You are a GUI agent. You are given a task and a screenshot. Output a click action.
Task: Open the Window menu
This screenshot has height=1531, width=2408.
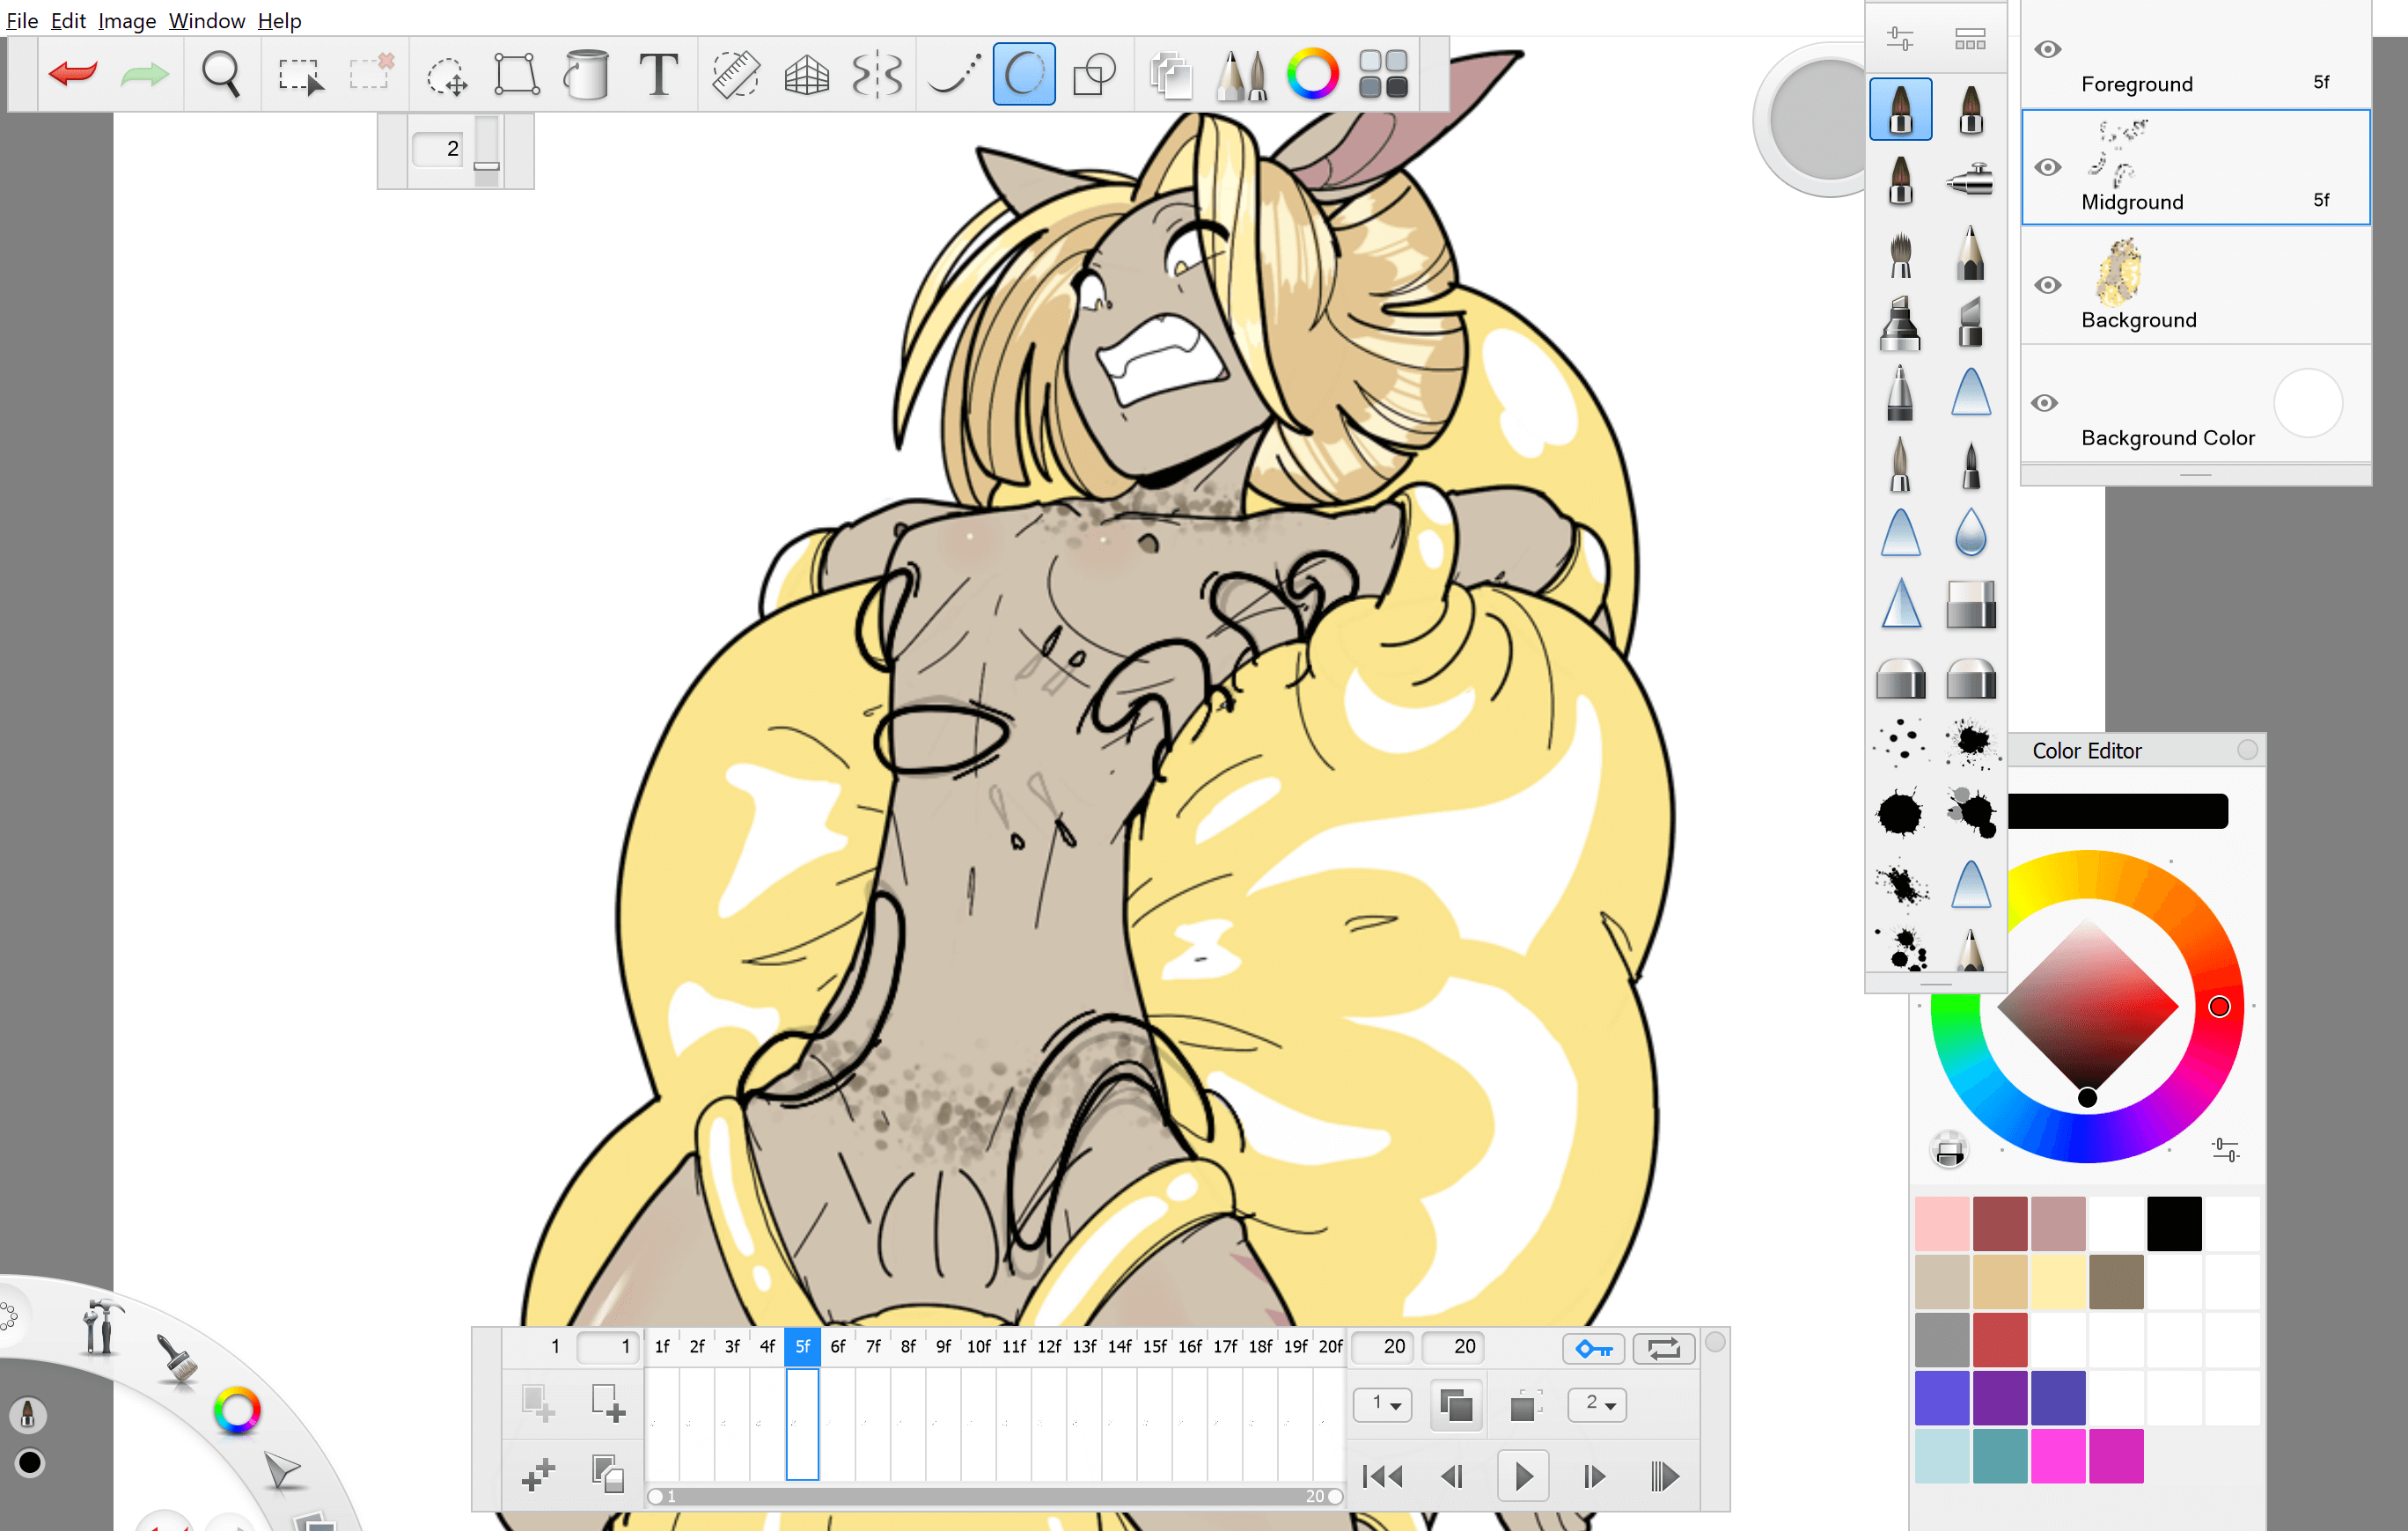pos(206,20)
